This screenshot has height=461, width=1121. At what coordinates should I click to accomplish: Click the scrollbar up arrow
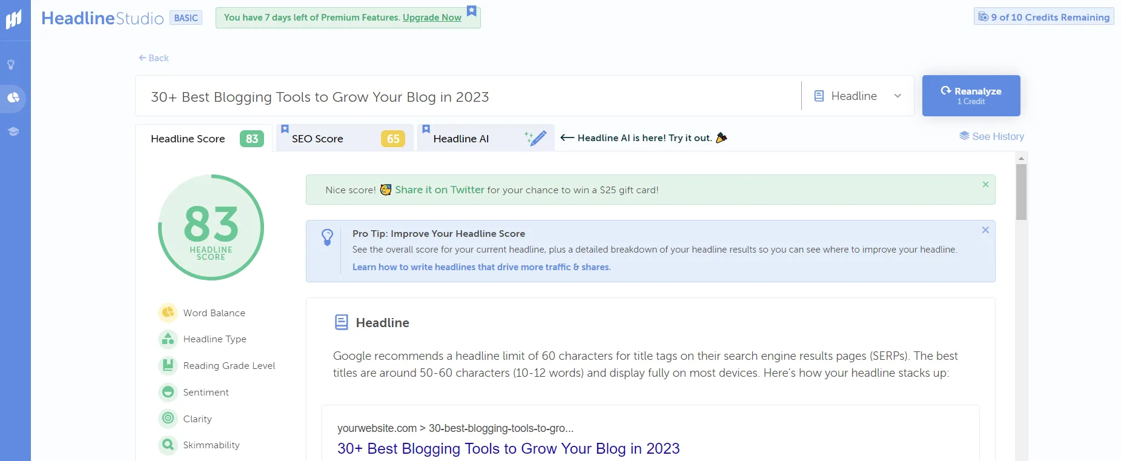click(x=1021, y=158)
